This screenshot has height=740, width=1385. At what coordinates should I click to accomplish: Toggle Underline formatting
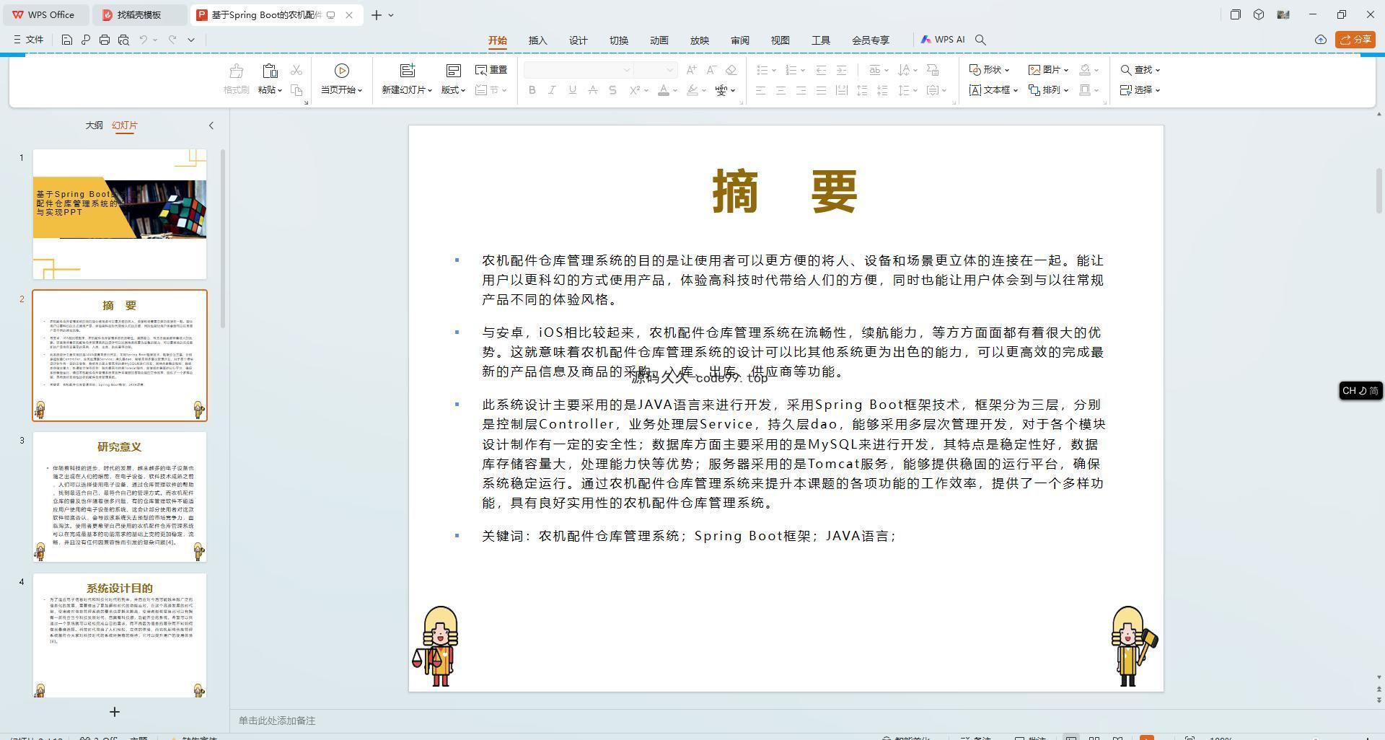point(572,90)
